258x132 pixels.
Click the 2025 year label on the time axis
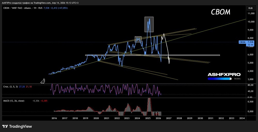tap(148, 118)
